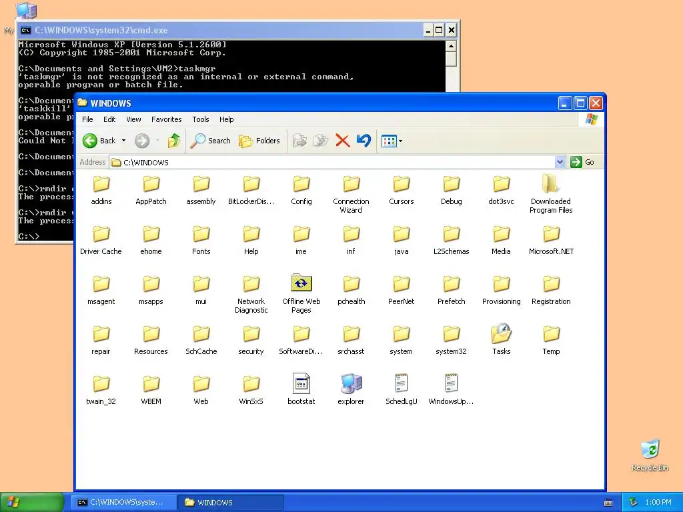The height and width of the screenshot is (512, 683).
Task: Select the addins folder
Action: [x=101, y=190]
